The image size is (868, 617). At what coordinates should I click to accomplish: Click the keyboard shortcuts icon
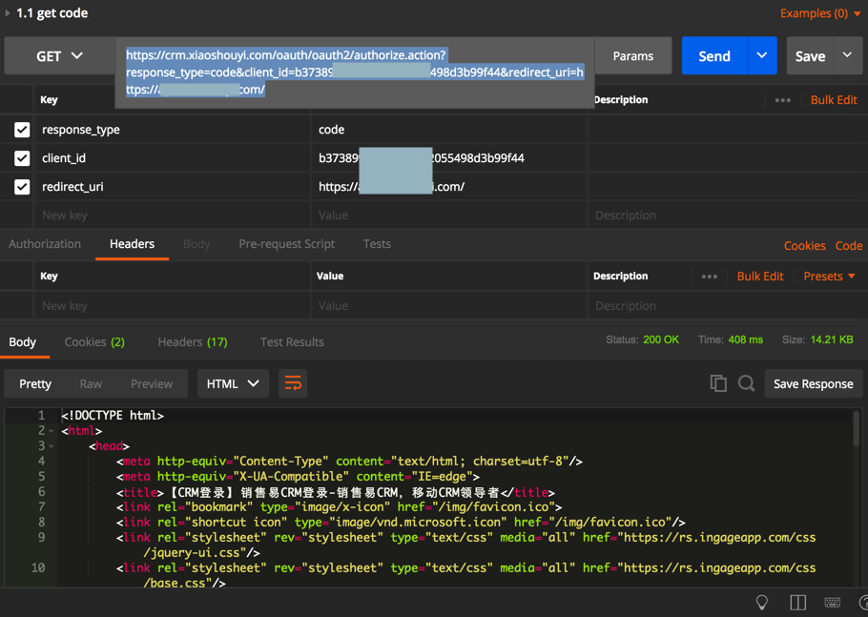(833, 602)
